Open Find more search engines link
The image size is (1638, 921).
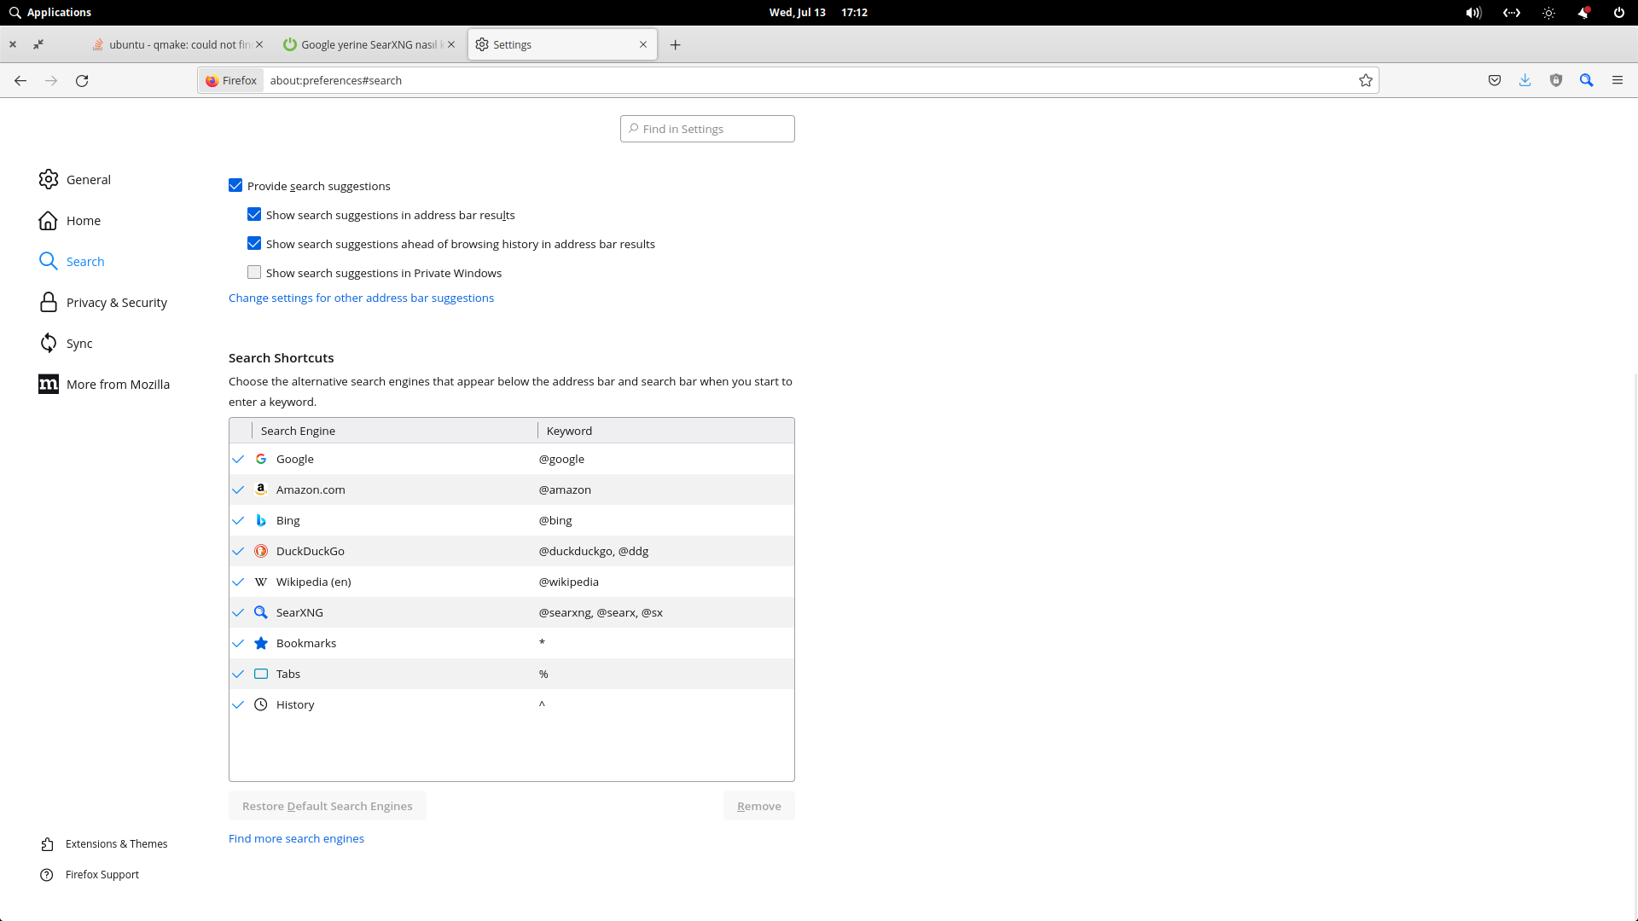point(296,838)
